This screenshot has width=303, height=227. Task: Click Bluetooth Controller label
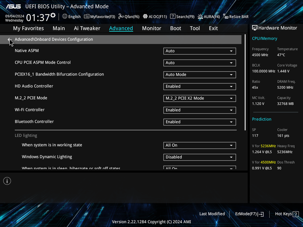point(34,122)
